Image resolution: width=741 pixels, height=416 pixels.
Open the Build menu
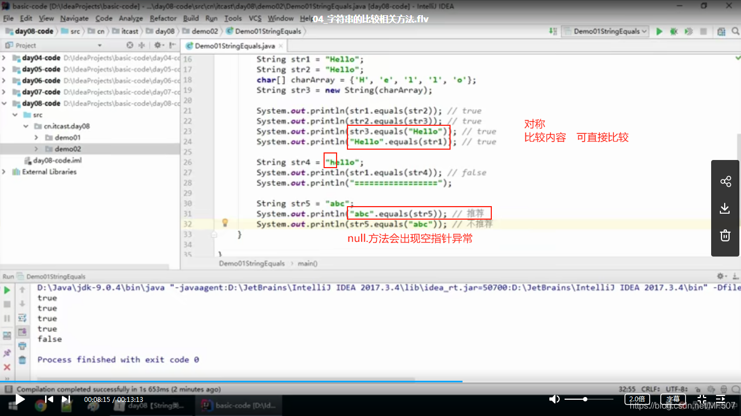coord(191,18)
